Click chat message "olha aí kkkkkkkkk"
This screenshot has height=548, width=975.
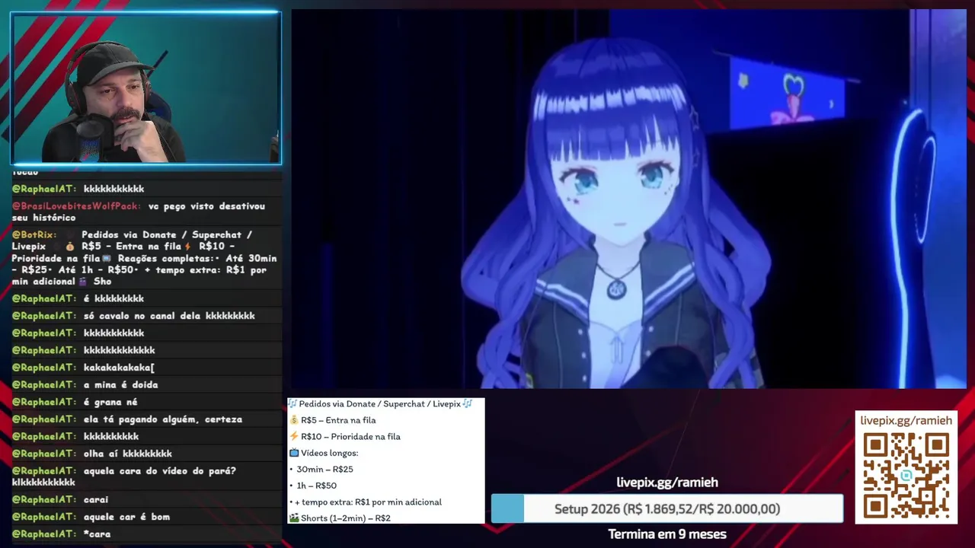pos(128,454)
